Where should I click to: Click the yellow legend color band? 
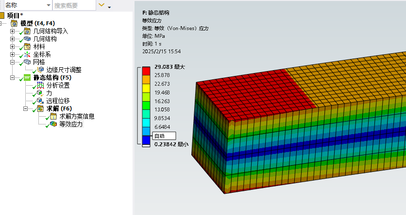coord(146,88)
